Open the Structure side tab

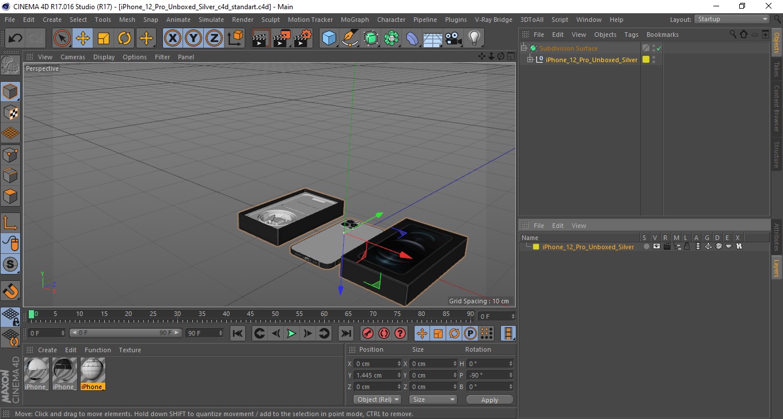click(x=776, y=154)
